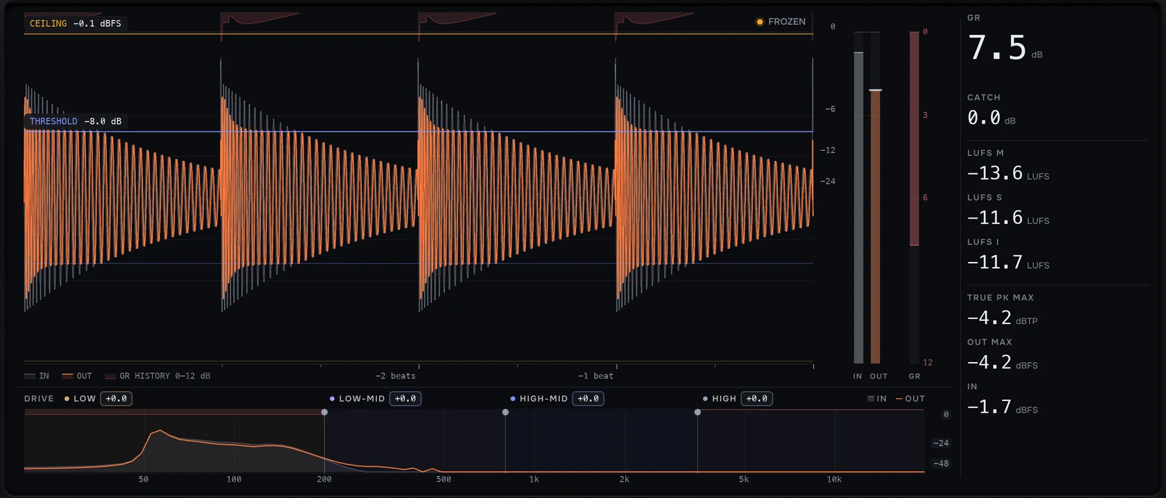Click the THRESHOLD -8.0 dB label
The width and height of the screenshot is (1166, 498).
[x=75, y=121]
